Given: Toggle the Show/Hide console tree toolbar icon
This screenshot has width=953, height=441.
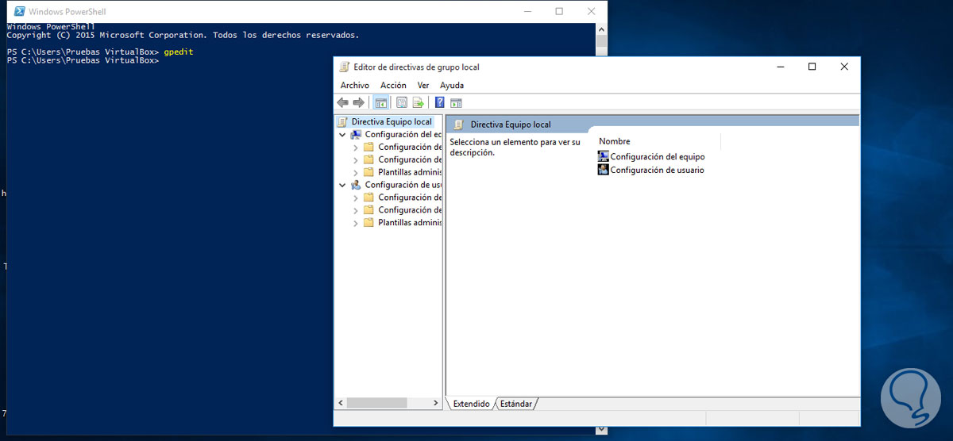Looking at the screenshot, I should [x=381, y=102].
